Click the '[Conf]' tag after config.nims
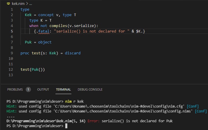The width and height of the screenshot is (208, 130). pos(201,111)
